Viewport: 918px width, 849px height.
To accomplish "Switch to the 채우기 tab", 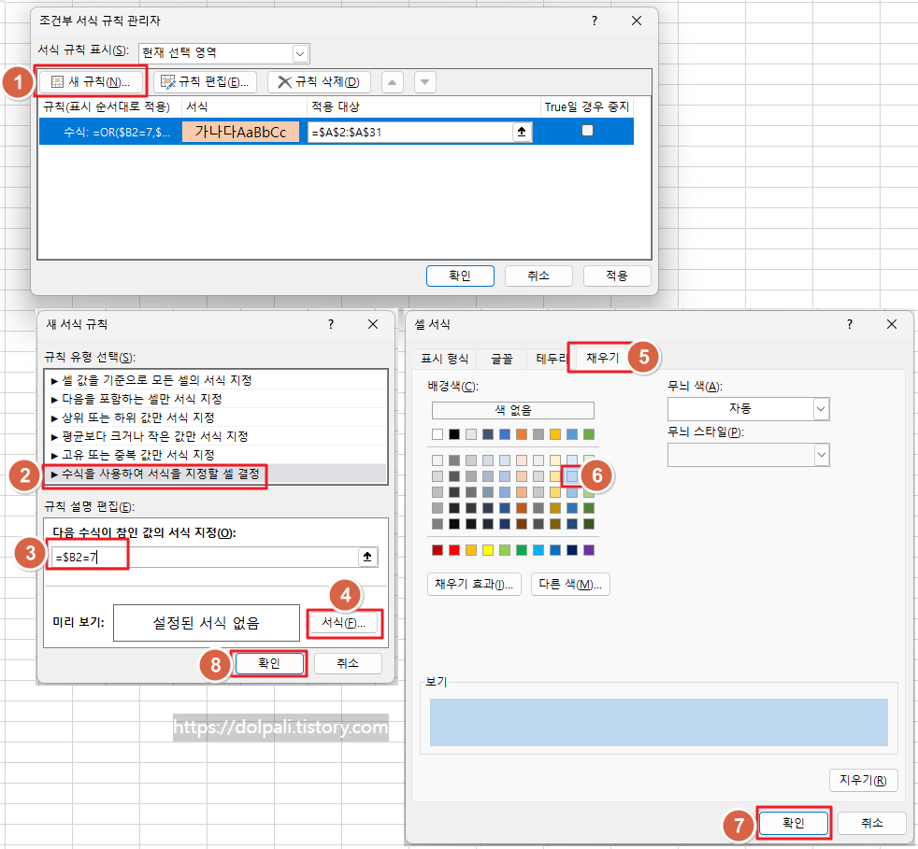I will 602,358.
